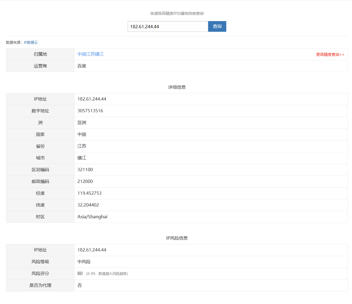Click the 查询 search button

pos(217,26)
